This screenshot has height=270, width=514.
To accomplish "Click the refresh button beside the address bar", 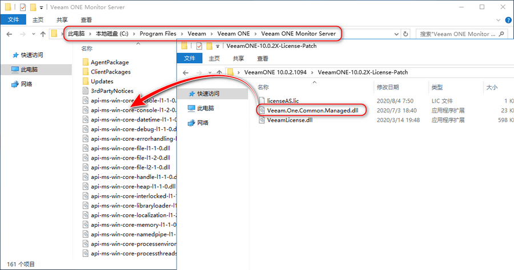I will (x=405, y=34).
